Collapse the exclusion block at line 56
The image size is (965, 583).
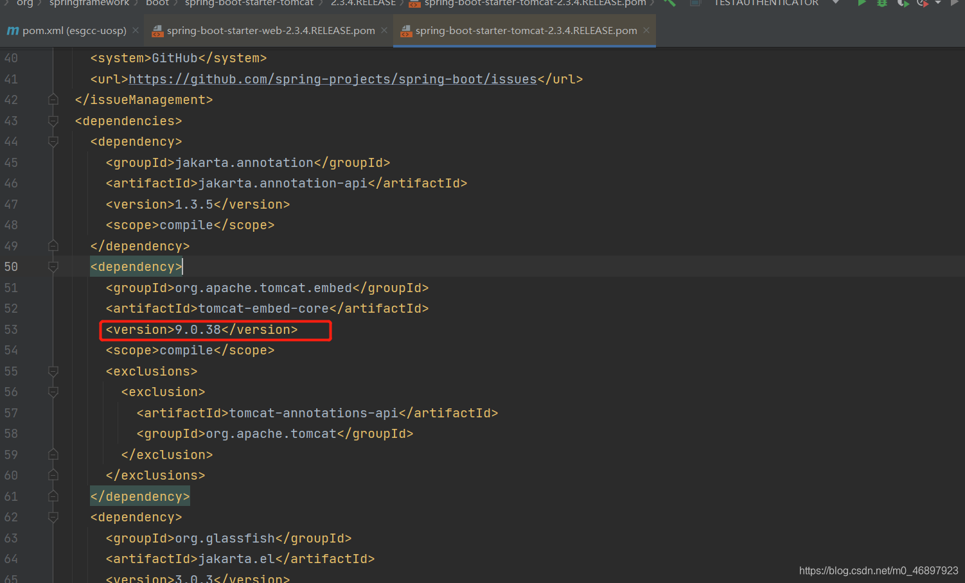(53, 392)
